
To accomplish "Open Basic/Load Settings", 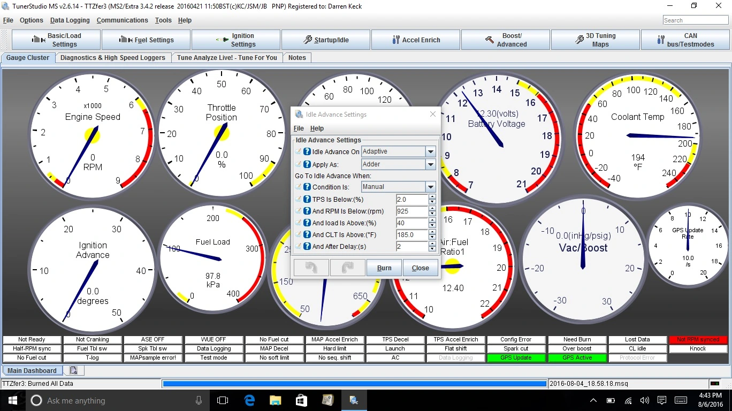I will (x=57, y=40).
